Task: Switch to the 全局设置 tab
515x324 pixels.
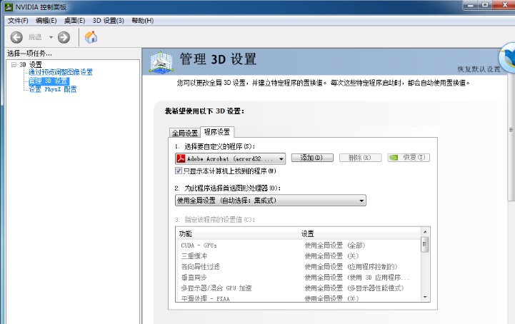Action: [184, 133]
